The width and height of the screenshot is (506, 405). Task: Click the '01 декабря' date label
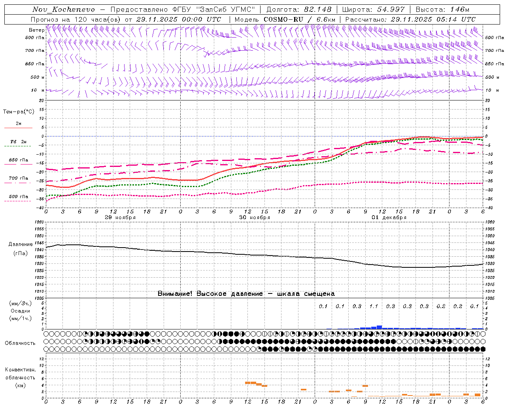389,218
